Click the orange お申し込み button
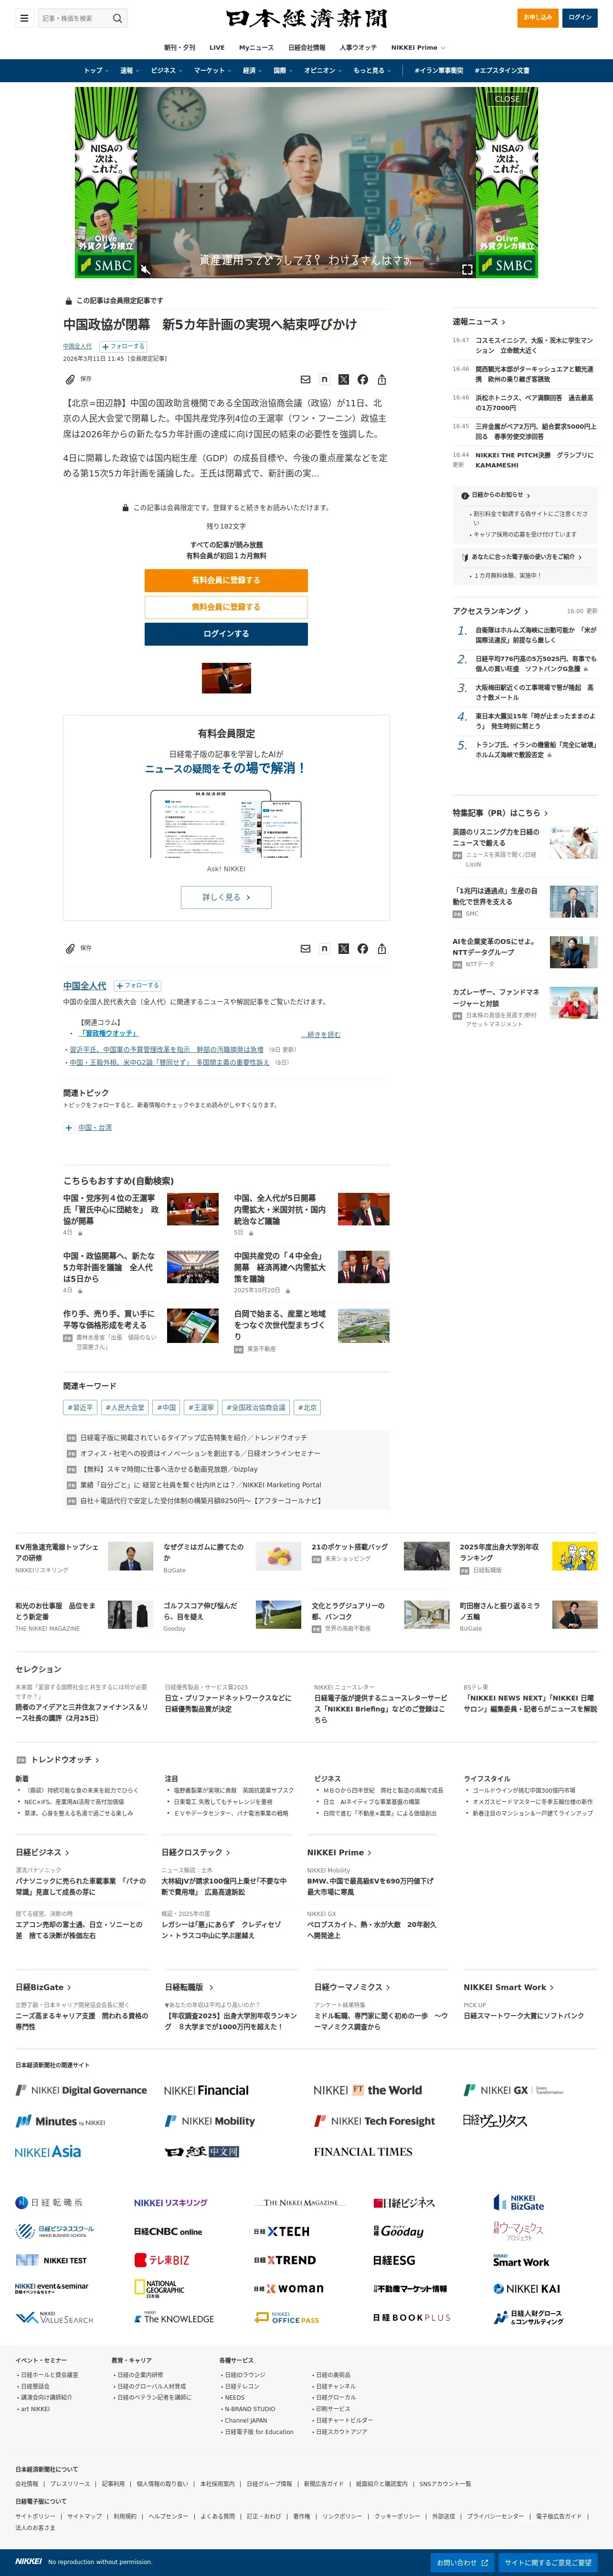 pyautogui.click(x=538, y=17)
